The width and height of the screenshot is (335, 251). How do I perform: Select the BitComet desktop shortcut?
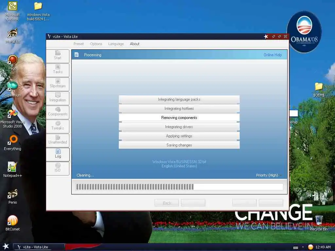[12, 223]
